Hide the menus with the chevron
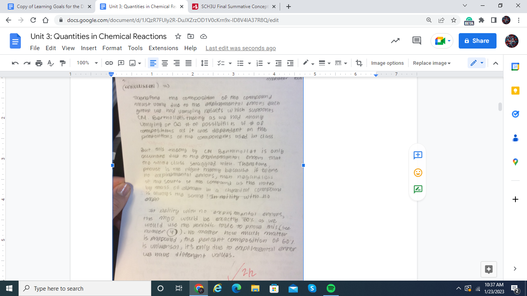The height and width of the screenshot is (296, 527). [496, 63]
